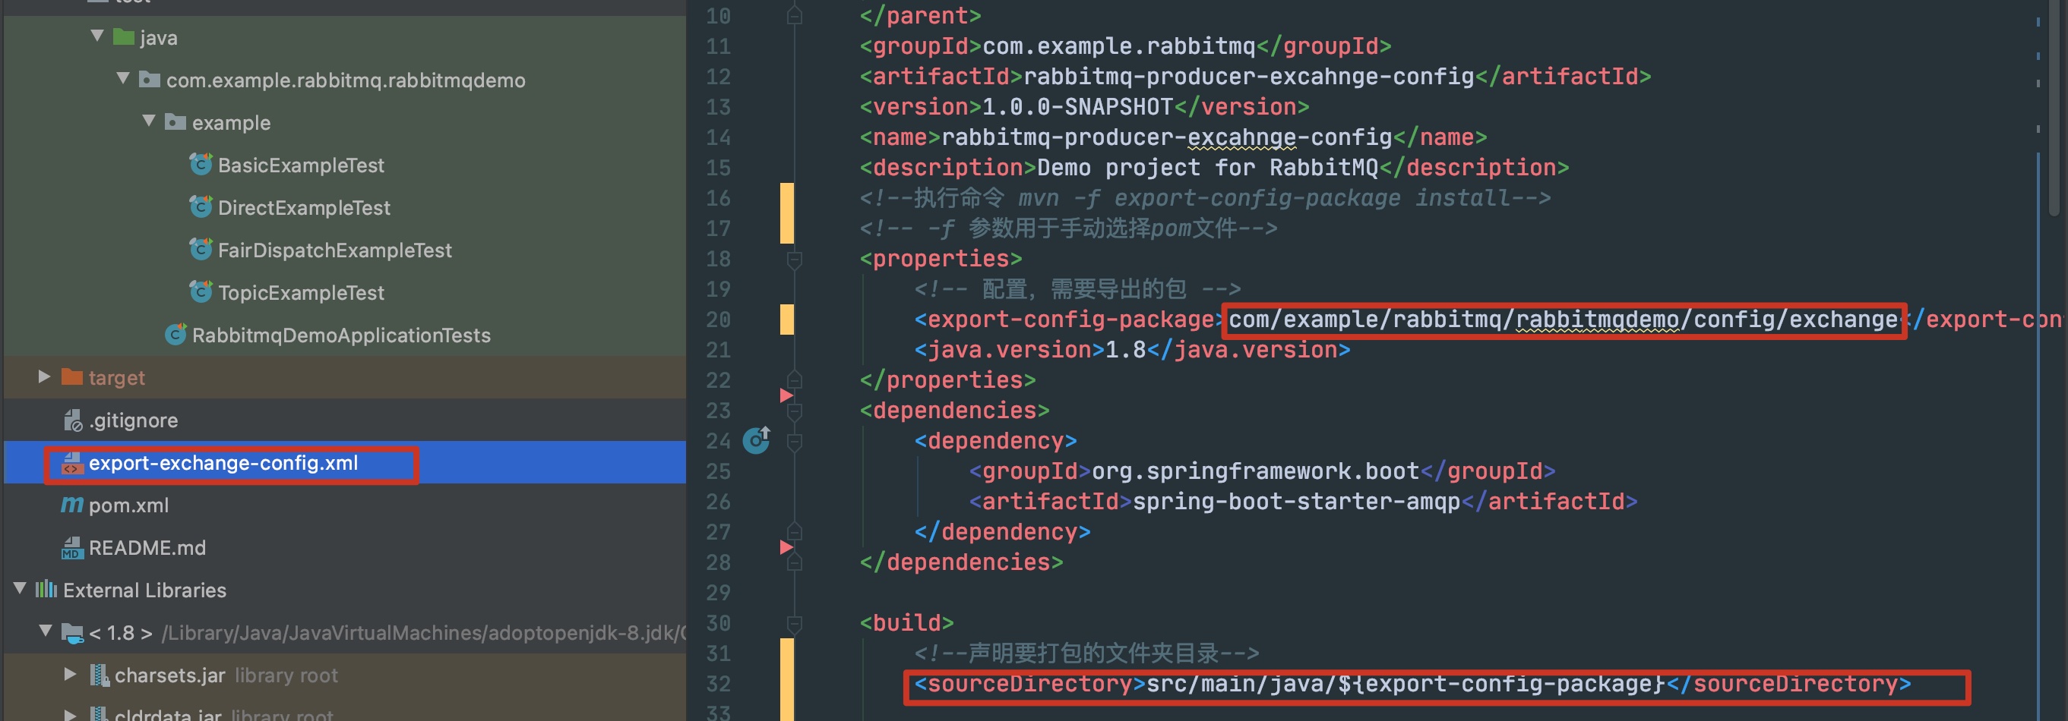Click the gutter icon on line 24
Image resolution: width=2068 pixels, height=721 pixels.
pyautogui.click(x=756, y=439)
